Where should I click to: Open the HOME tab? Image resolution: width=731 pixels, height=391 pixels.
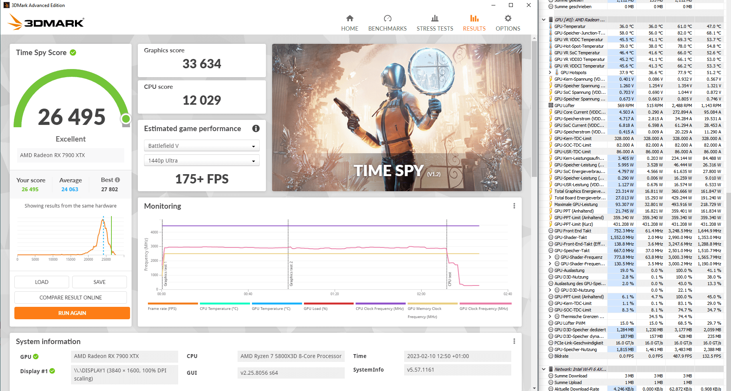350,23
